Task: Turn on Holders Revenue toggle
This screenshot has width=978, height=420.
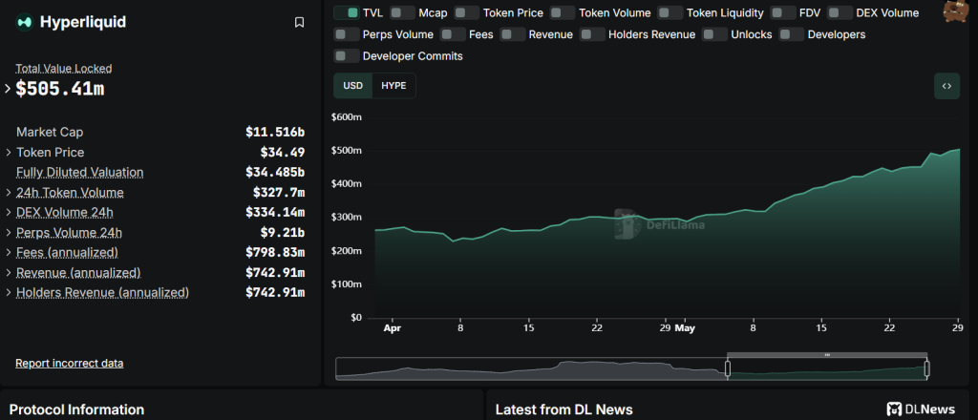Action: point(592,34)
